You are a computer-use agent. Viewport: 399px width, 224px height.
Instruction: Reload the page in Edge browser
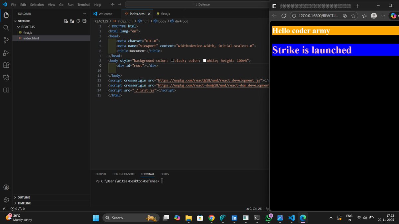pos(284,16)
